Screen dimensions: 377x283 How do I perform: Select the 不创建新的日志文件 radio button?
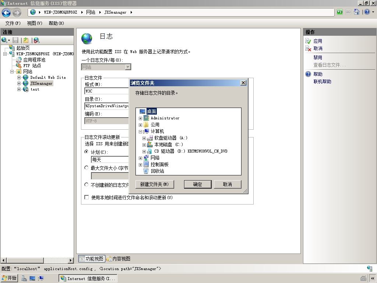pyautogui.click(x=86, y=185)
